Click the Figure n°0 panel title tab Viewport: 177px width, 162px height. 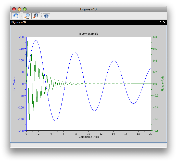[19, 22]
